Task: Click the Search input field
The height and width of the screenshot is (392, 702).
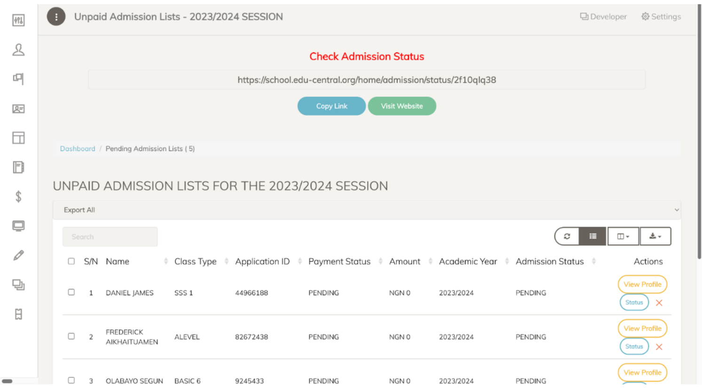Action: tap(110, 237)
